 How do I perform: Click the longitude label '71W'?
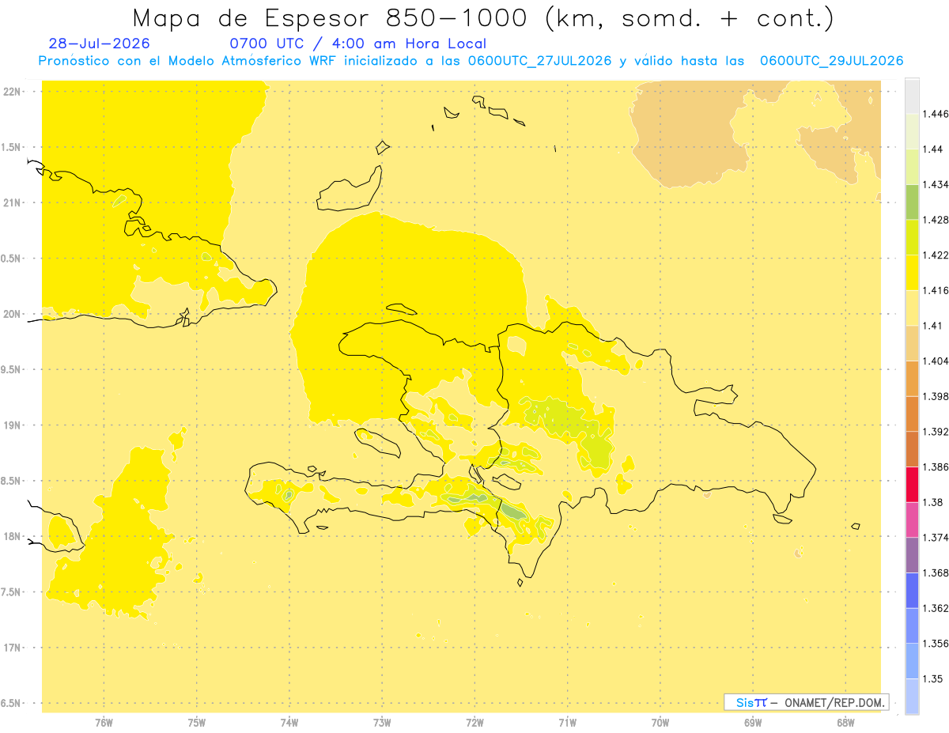click(x=567, y=723)
